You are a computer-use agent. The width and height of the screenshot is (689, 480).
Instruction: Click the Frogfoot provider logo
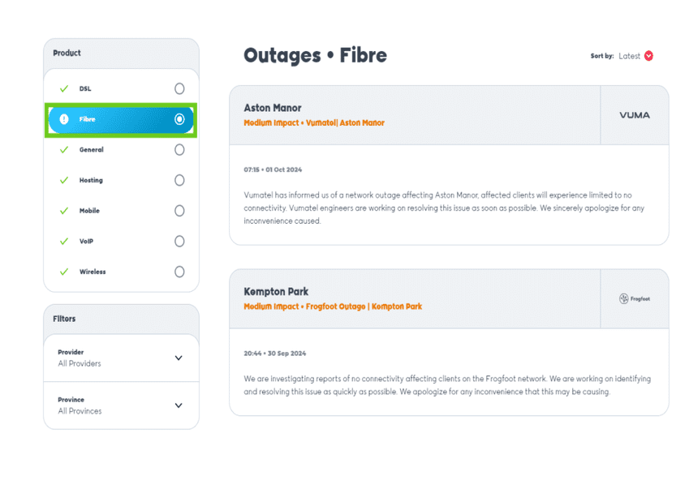point(634,298)
